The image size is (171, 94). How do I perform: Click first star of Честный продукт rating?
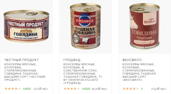point(6,89)
